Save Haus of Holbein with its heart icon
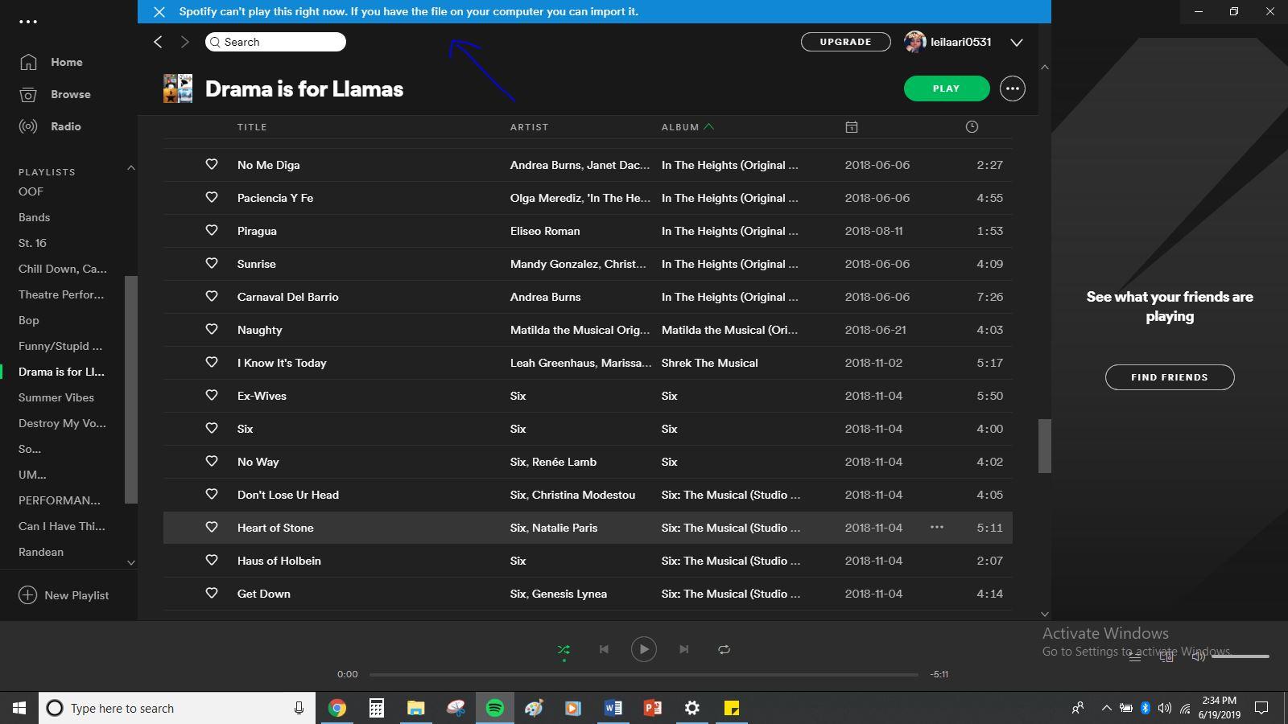Screen dimensions: 1288x724 (212, 560)
